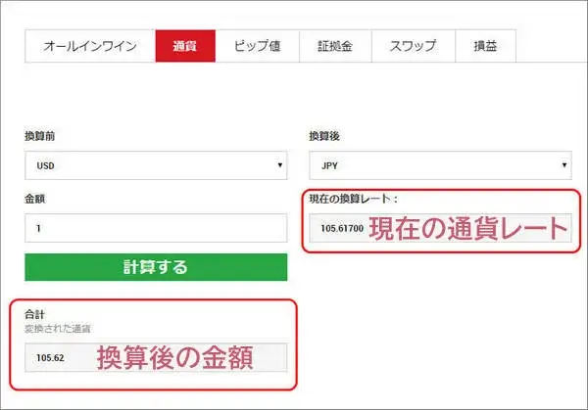
Task: Click the green 計算する button
Action: pyautogui.click(x=156, y=267)
